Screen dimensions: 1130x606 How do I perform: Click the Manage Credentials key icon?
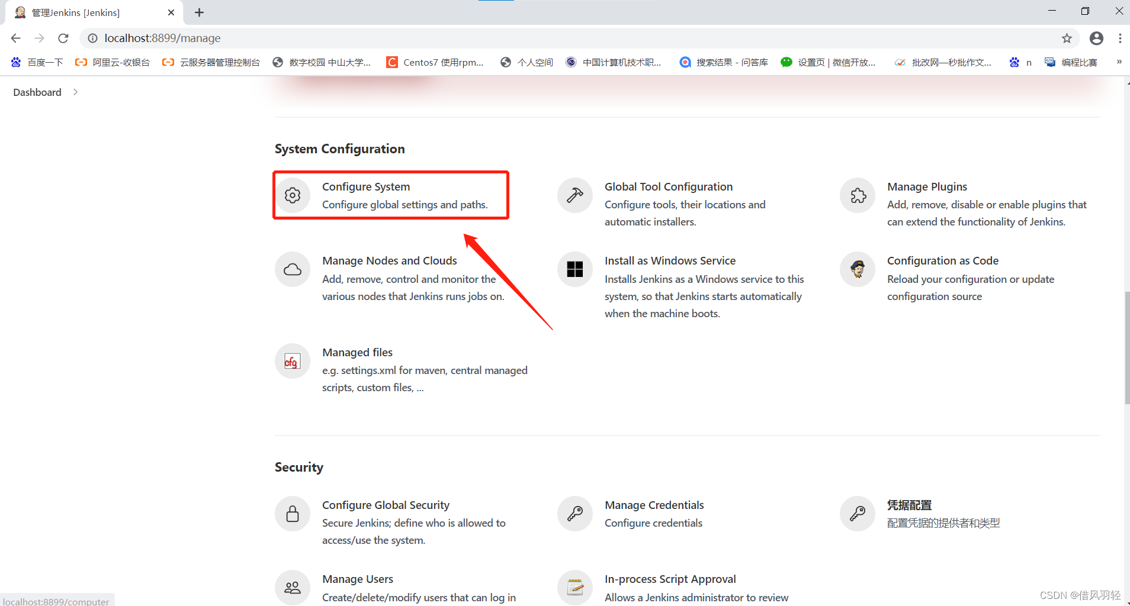pyautogui.click(x=575, y=514)
